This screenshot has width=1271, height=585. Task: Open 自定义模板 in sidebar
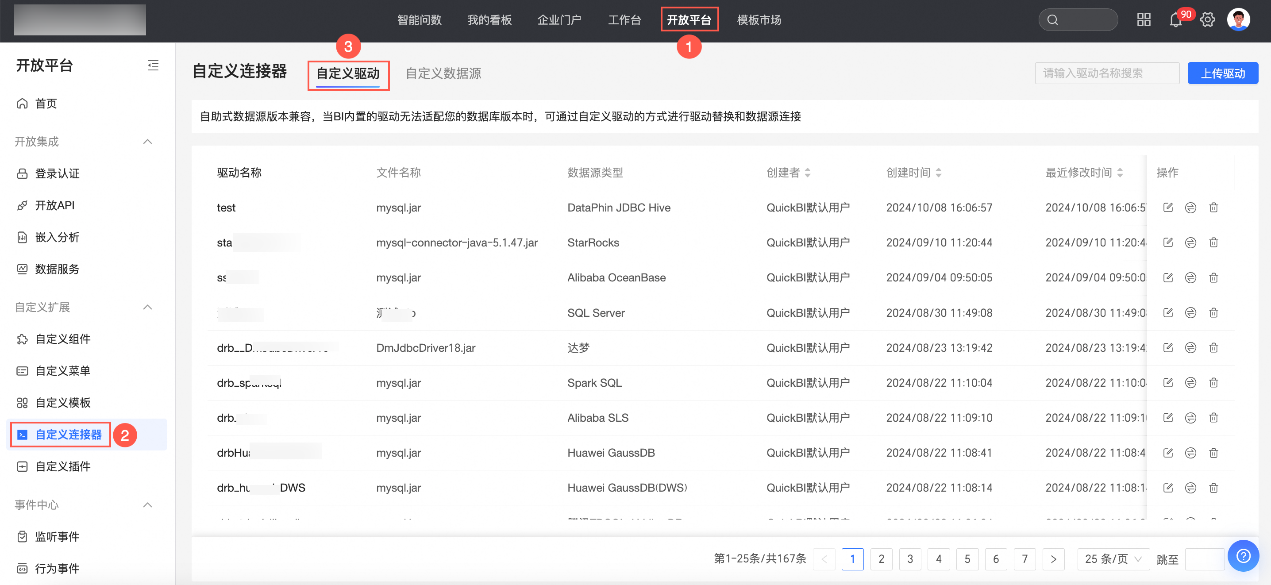[54, 403]
